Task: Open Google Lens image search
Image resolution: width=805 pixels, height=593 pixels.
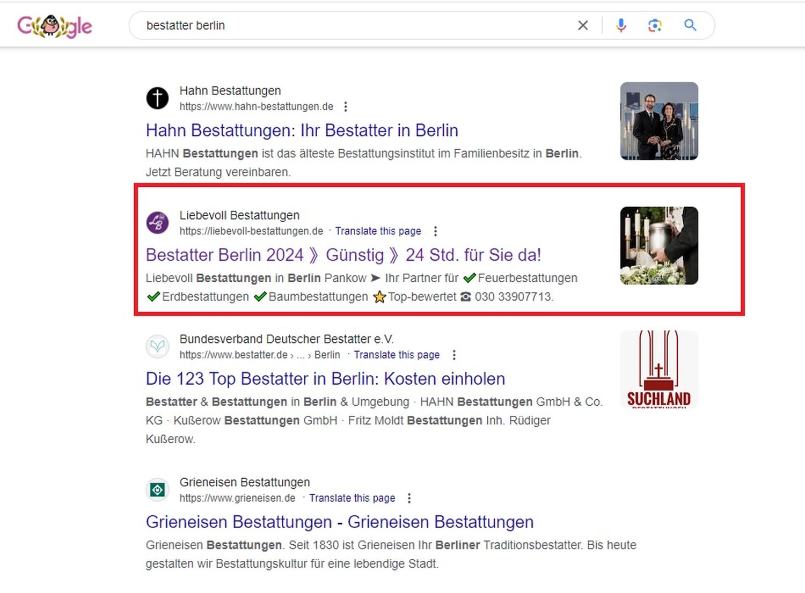Action: coord(655,25)
